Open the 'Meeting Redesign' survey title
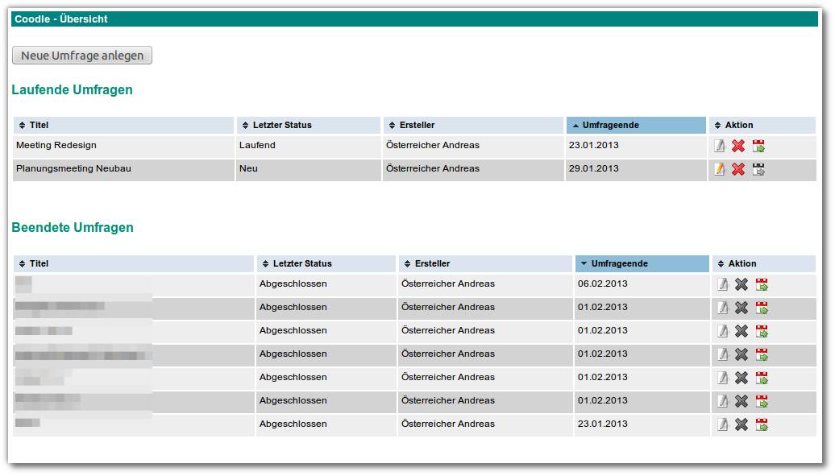The width and height of the screenshot is (835, 476). 56,146
